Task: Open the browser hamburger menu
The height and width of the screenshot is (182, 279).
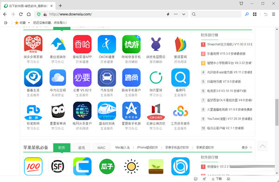Action: [273, 14]
